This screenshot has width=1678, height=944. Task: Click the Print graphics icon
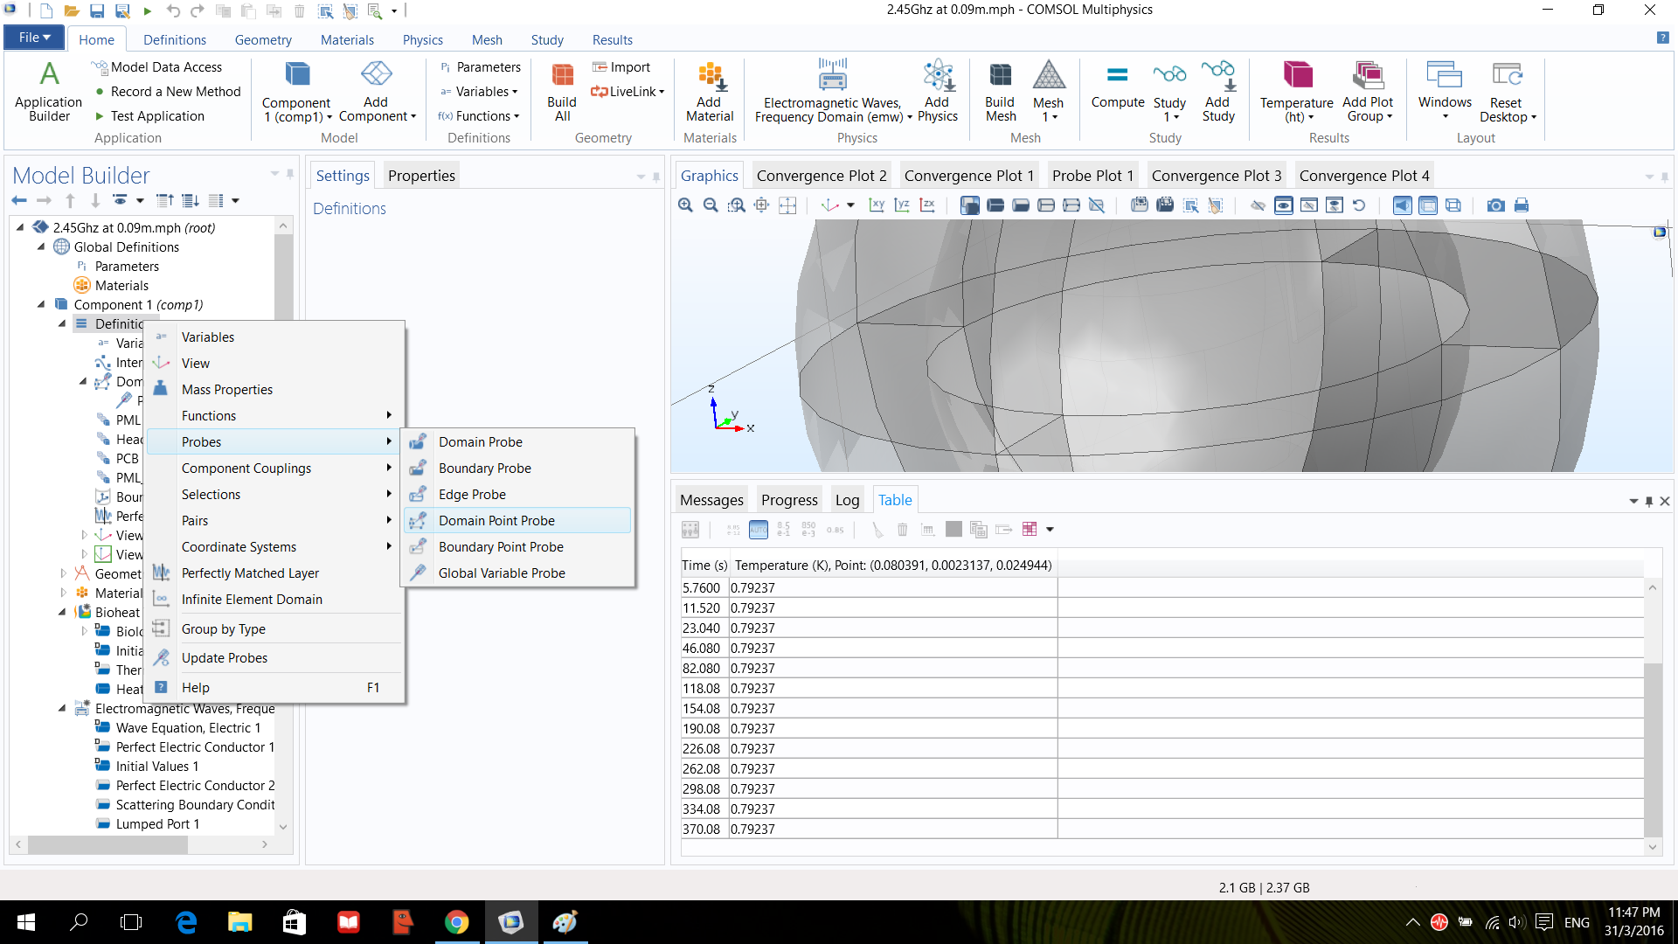1522,205
